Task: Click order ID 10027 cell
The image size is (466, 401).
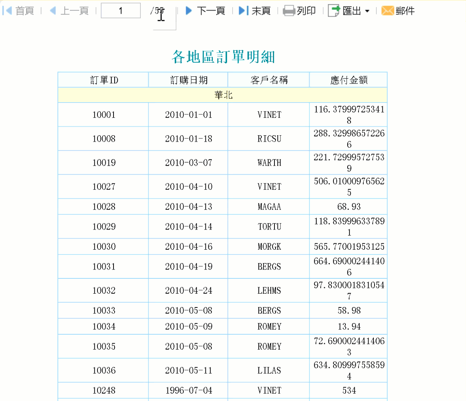Action: coord(103,186)
